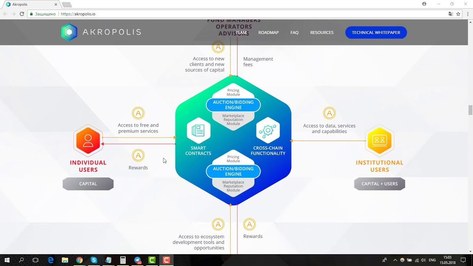Screen dimensions: 473x266
Task: Bookmark this page with the star icon
Action: pyautogui.click(x=458, y=14)
